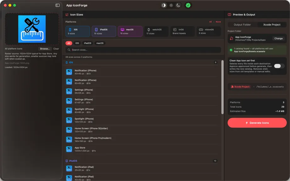Toggle Clean App Icon set first switch
Screen dimensions: 290x181
tap(279, 66)
